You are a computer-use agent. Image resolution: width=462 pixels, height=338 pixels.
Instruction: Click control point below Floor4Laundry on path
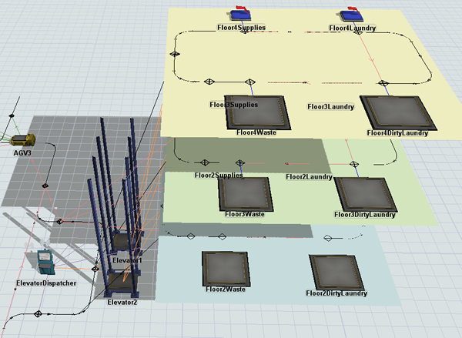(x=380, y=82)
